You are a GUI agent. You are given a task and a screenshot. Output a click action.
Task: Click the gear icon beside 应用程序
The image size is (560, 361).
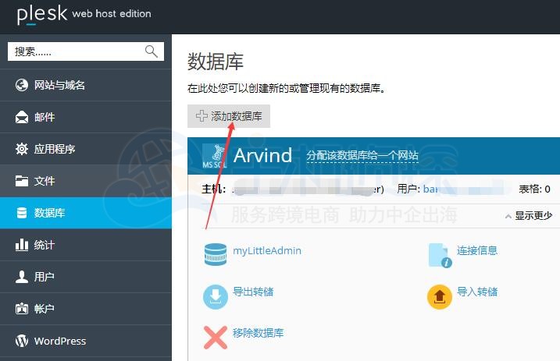(x=22, y=149)
